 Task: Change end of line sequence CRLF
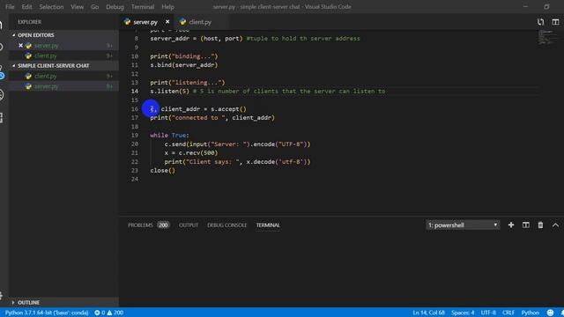coord(508,313)
